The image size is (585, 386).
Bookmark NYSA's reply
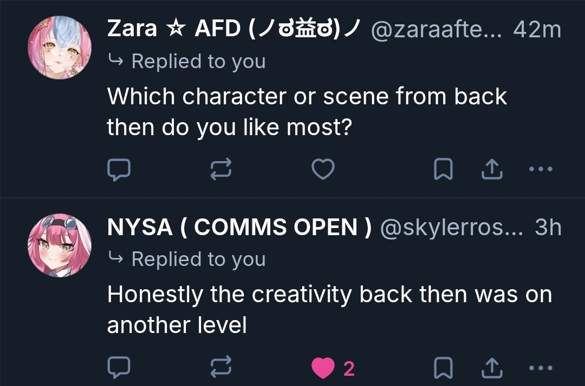[444, 368]
